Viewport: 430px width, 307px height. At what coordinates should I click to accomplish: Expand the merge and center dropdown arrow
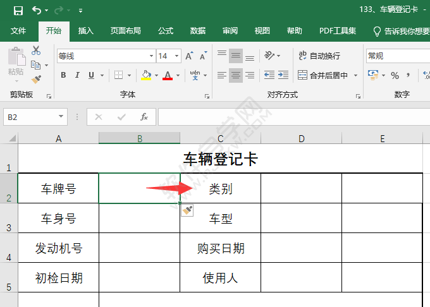pyautogui.click(x=355, y=75)
